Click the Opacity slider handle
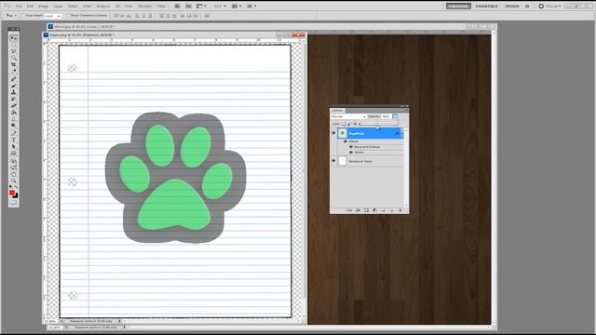The height and width of the screenshot is (335, 596). coord(376,122)
